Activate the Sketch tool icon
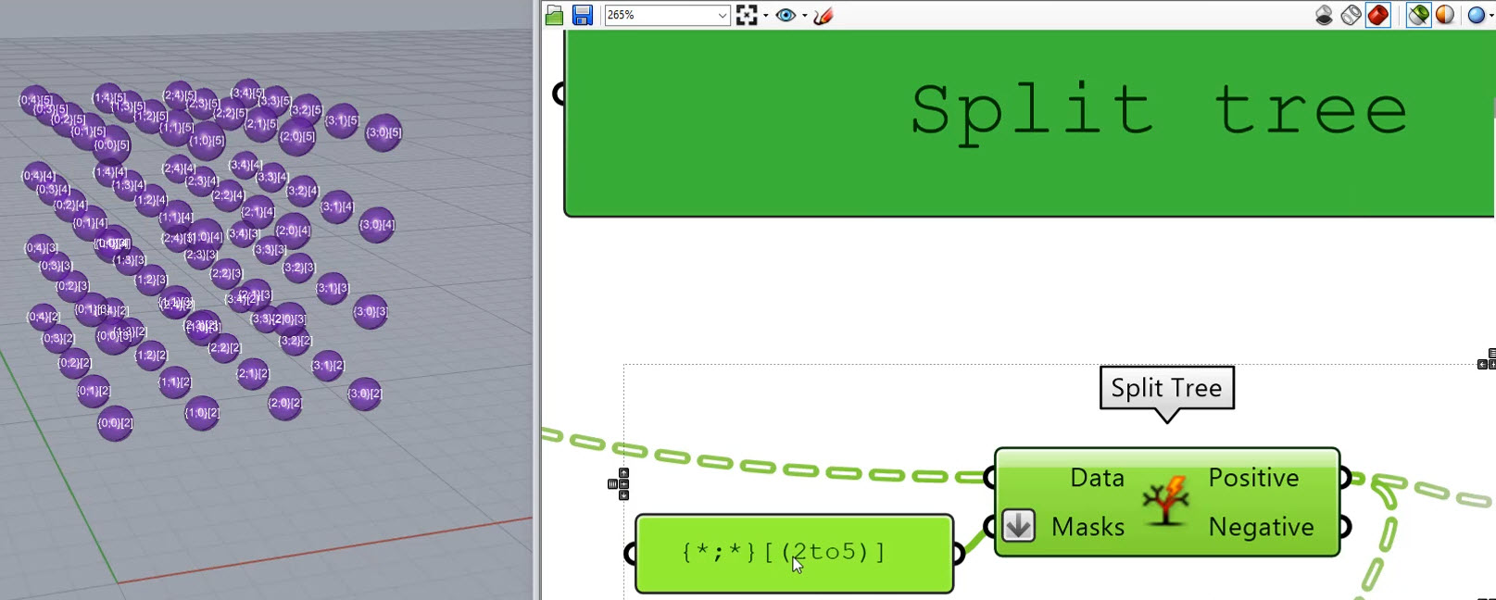 pyautogui.click(x=823, y=15)
